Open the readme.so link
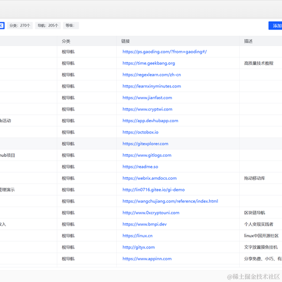 click(140, 167)
